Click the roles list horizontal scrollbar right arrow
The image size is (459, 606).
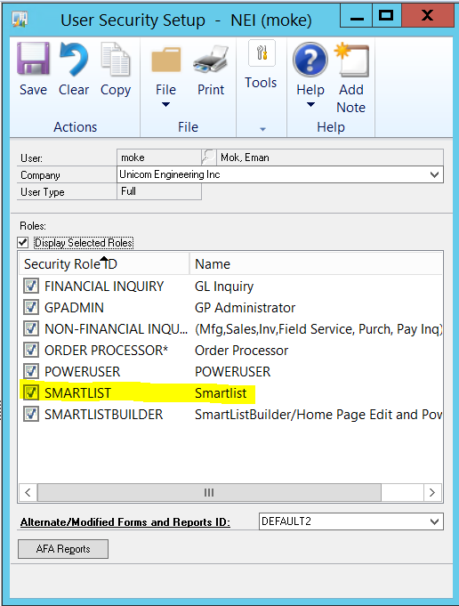[432, 492]
